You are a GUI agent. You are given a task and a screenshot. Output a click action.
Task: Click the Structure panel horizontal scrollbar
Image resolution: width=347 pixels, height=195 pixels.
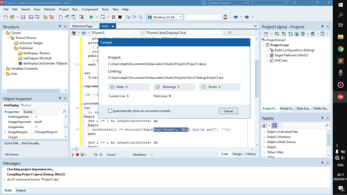tap(35, 91)
